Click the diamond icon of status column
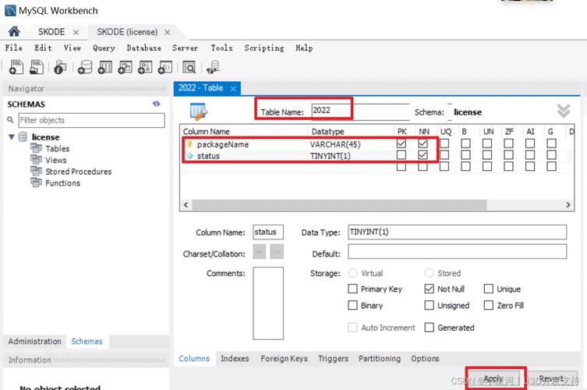Image resolution: width=587 pixels, height=390 pixels. [189, 155]
